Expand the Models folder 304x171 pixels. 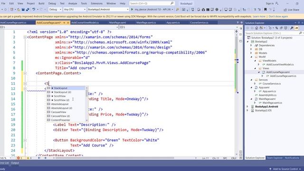coord(251,53)
